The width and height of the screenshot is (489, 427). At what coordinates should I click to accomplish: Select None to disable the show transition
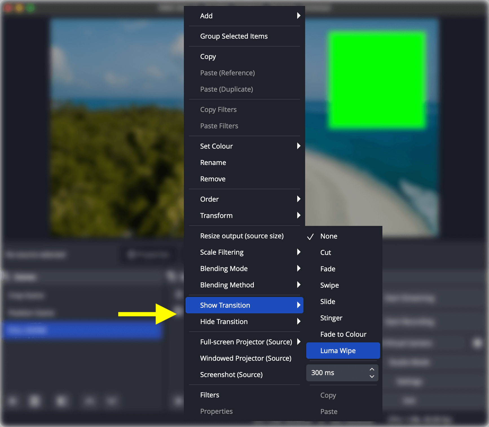coord(329,236)
